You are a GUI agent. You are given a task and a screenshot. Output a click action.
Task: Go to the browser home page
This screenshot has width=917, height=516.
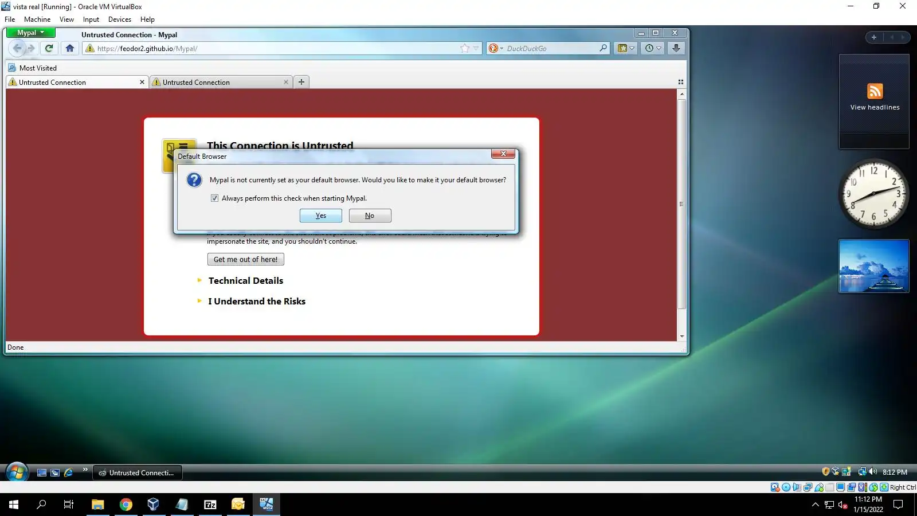pos(70,48)
